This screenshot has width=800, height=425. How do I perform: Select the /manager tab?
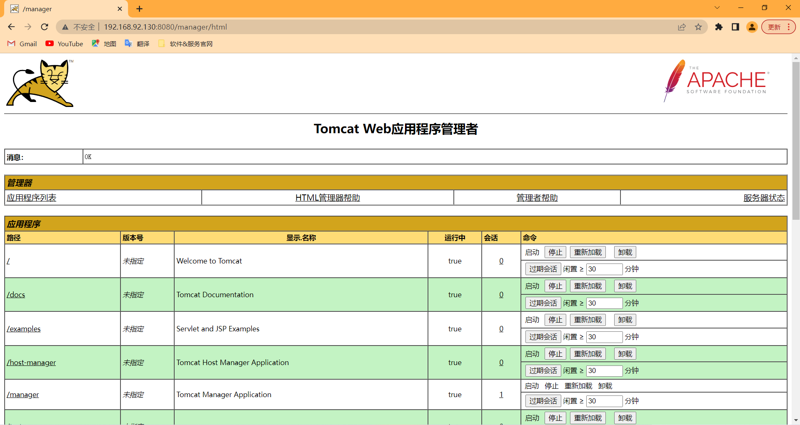67,9
